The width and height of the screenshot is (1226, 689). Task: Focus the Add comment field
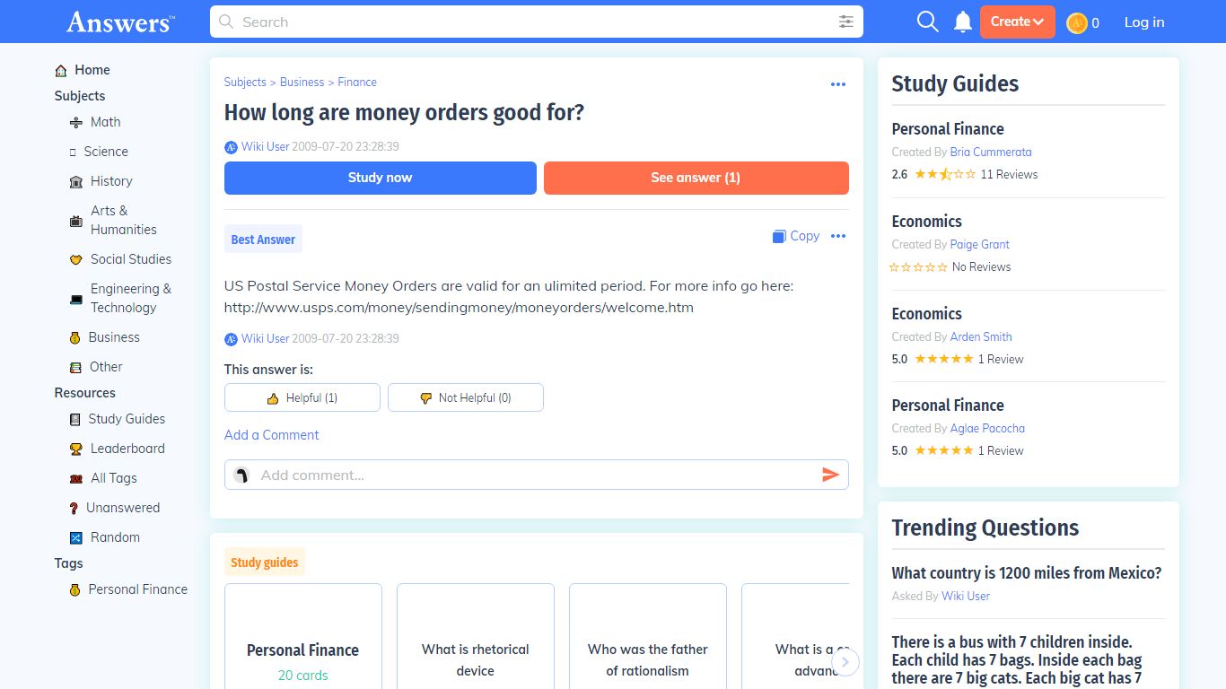537,475
